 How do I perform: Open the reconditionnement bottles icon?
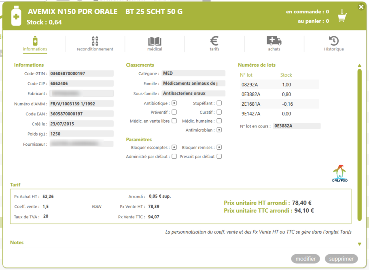pos(95,41)
